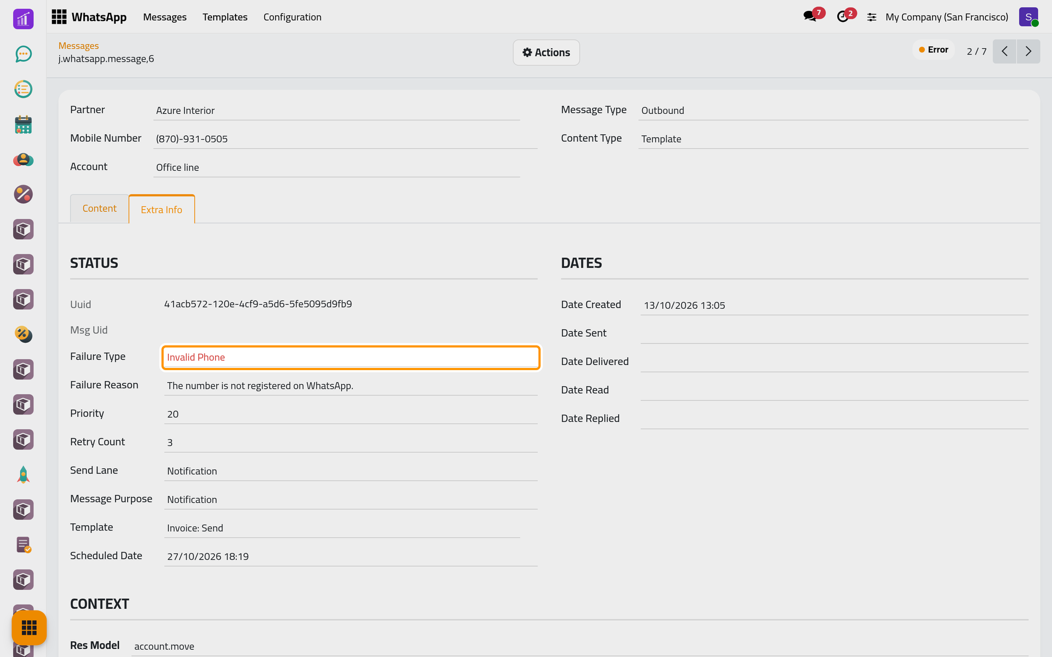Open the Send Lane dropdown
The height and width of the screenshot is (657, 1052).
tap(351, 471)
